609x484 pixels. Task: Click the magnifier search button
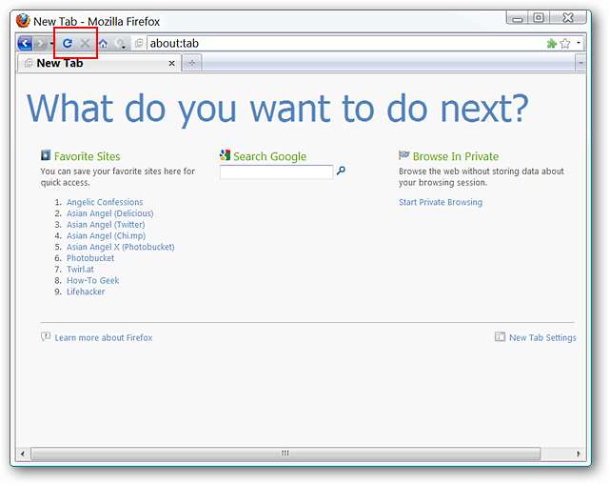(341, 171)
